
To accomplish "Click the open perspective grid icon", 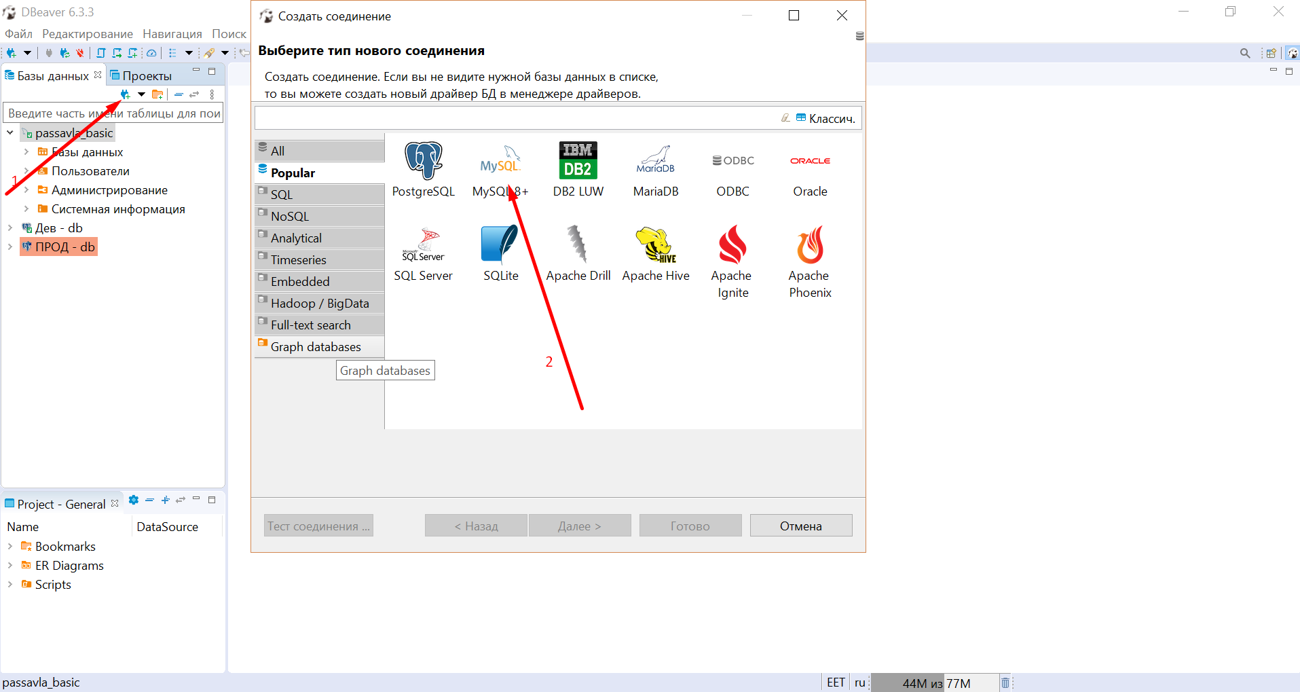I will (1271, 53).
